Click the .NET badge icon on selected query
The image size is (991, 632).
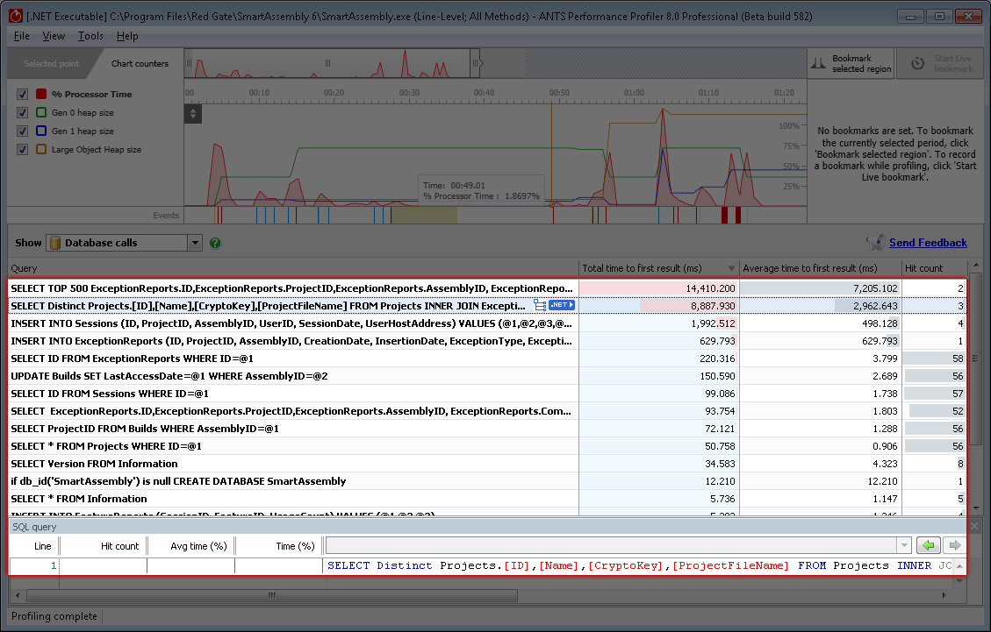tap(562, 305)
